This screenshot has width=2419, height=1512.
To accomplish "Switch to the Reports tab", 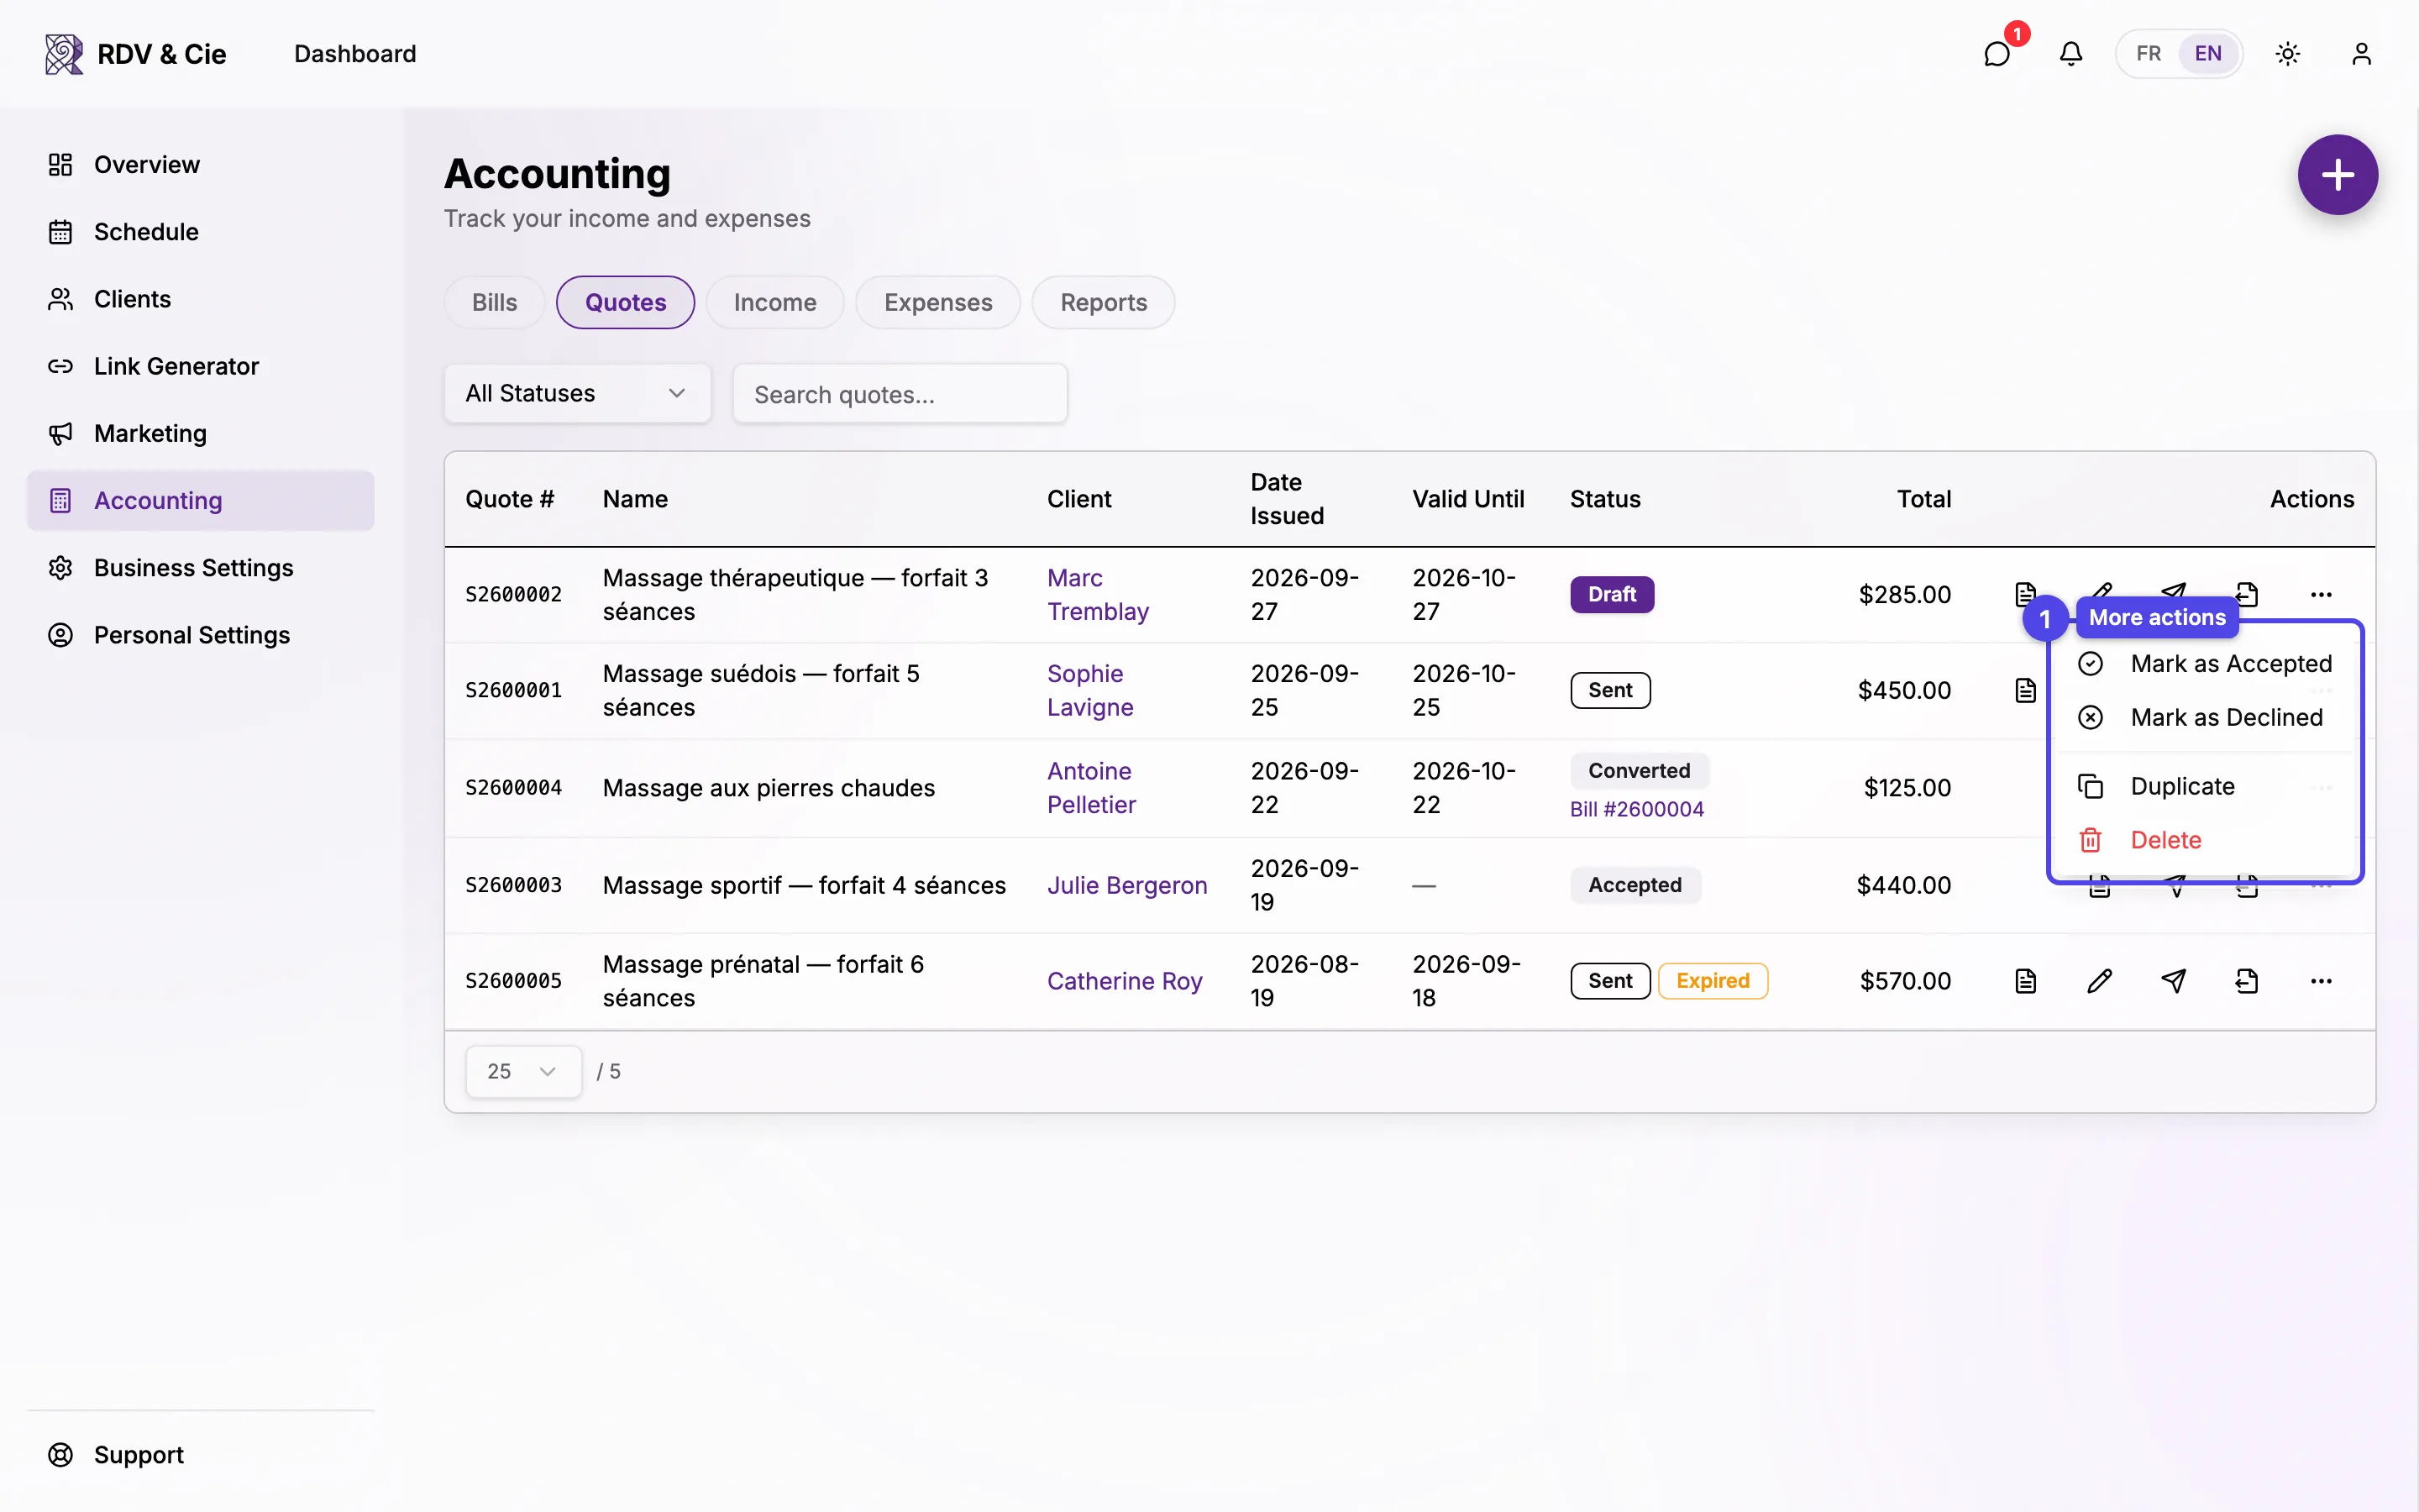I will [x=1104, y=302].
